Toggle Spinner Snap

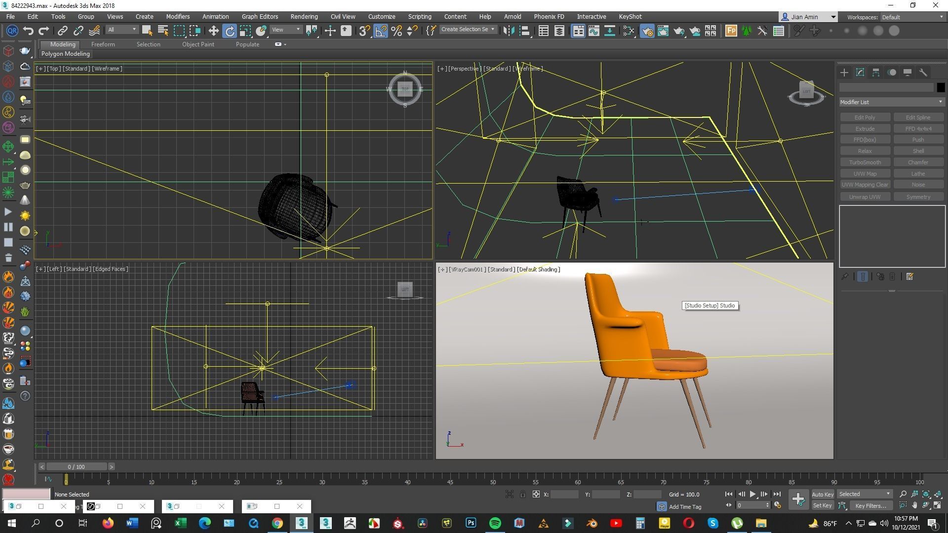(x=412, y=31)
